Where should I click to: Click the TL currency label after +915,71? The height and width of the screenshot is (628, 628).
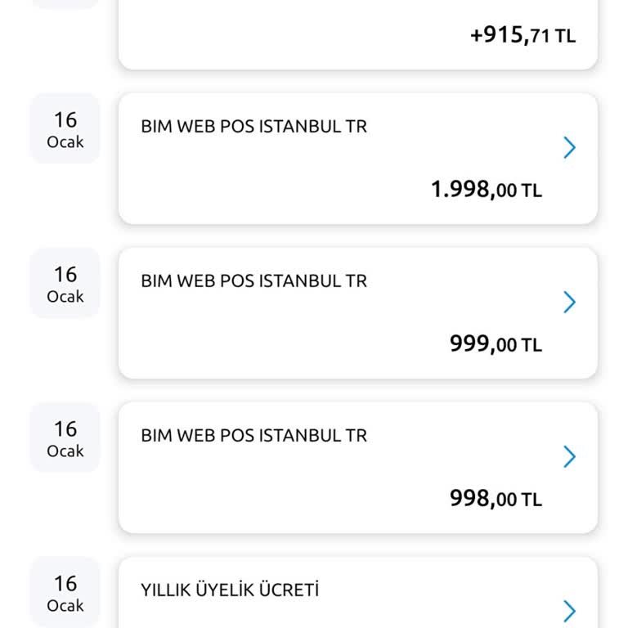(565, 37)
